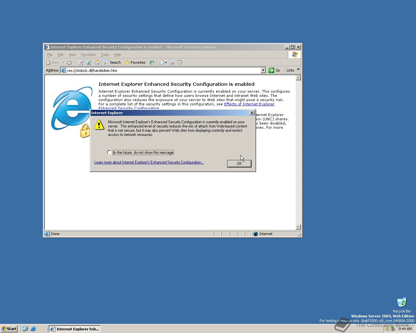Open the Favorites star toolbar button
416x333 pixels.
click(x=135, y=62)
